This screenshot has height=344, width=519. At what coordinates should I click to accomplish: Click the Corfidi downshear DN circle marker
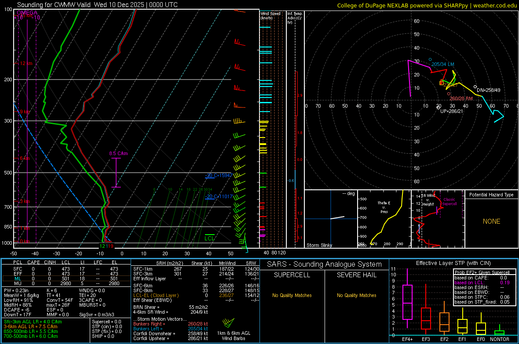pyautogui.click(x=475, y=87)
